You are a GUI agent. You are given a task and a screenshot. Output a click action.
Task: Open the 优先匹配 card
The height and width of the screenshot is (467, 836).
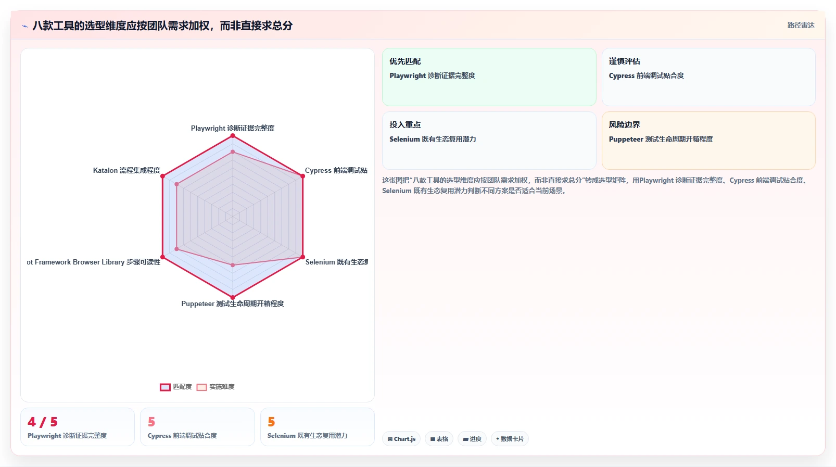point(489,77)
